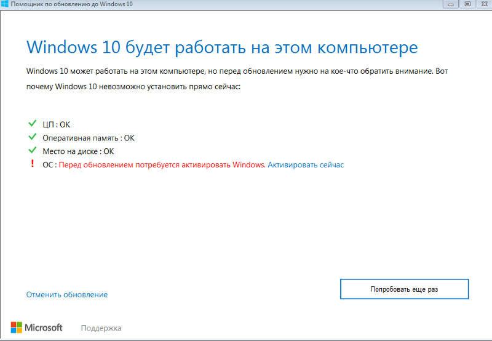
Task: Open the Поддержка link in the footer
Action: [101, 328]
